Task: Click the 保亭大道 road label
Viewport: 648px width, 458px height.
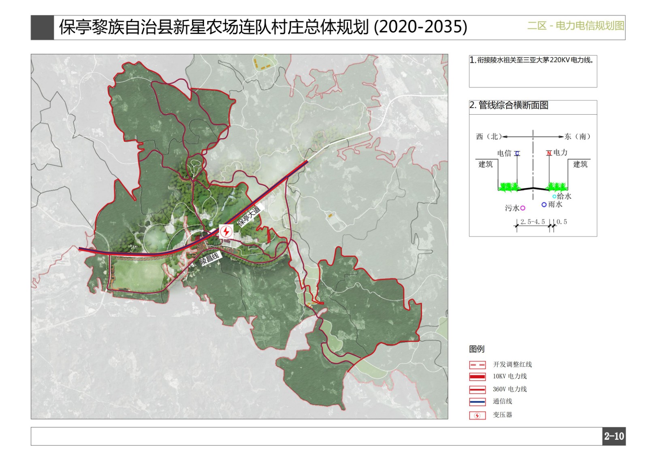Action: 249,216
